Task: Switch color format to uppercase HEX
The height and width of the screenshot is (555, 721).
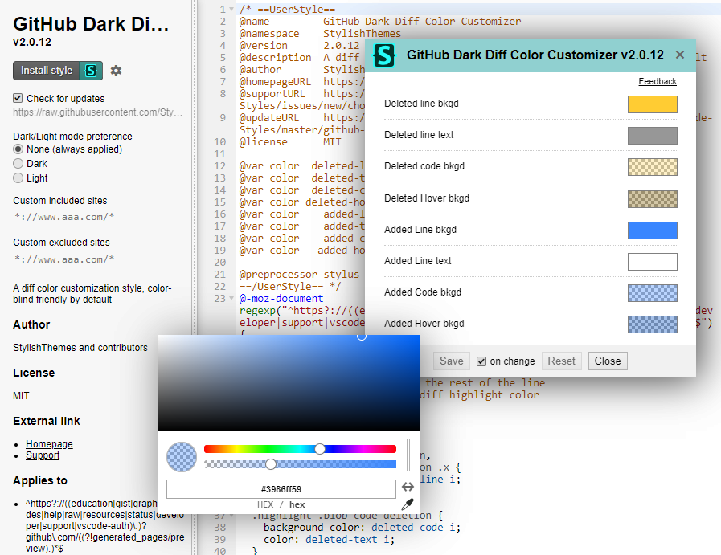Action: point(265,504)
